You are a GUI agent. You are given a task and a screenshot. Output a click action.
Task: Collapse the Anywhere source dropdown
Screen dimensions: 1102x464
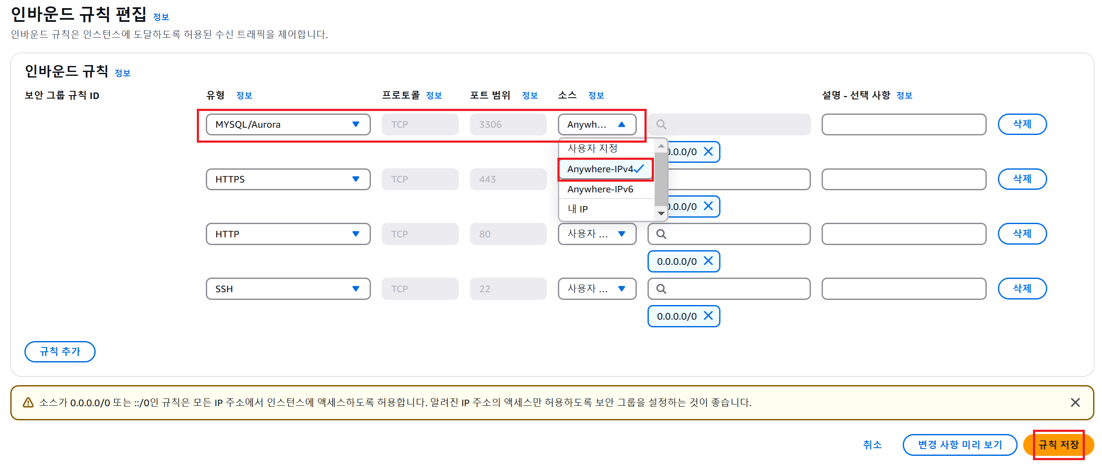(596, 124)
